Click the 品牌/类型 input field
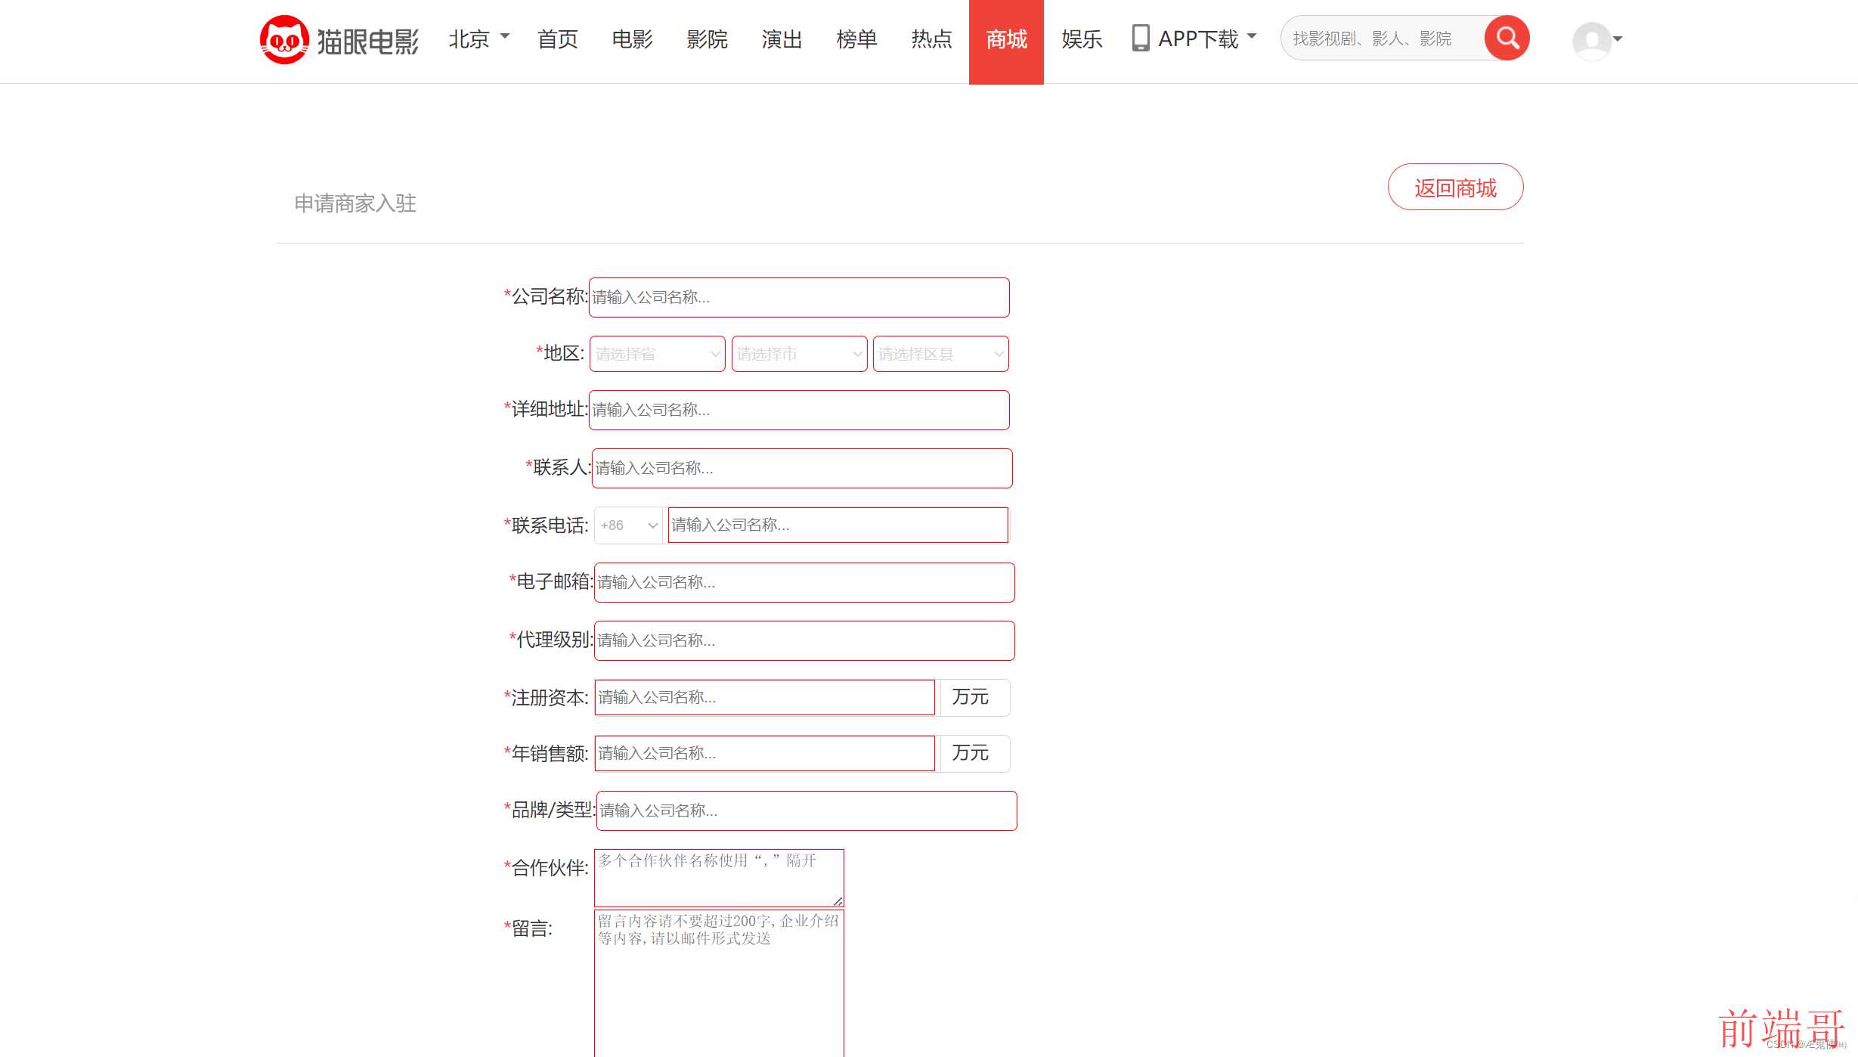The image size is (1858, 1057). pyautogui.click(x=807, y=811)
